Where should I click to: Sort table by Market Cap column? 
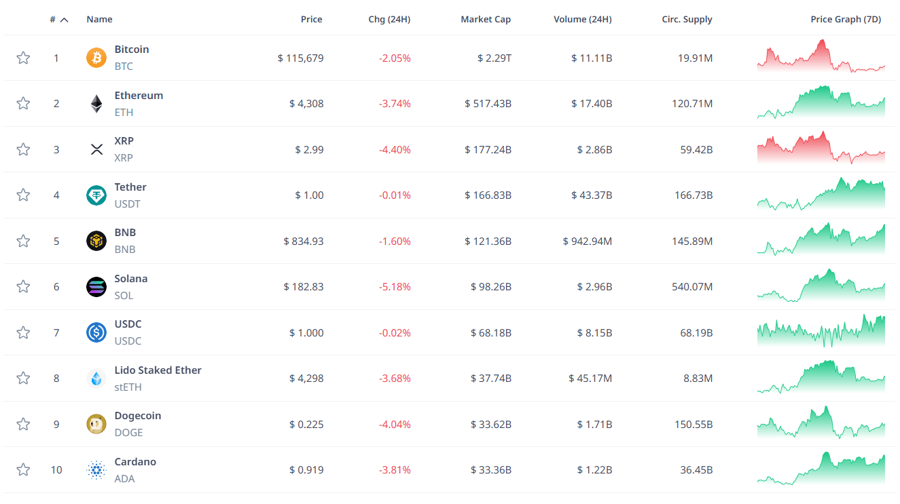pos(485,20)
